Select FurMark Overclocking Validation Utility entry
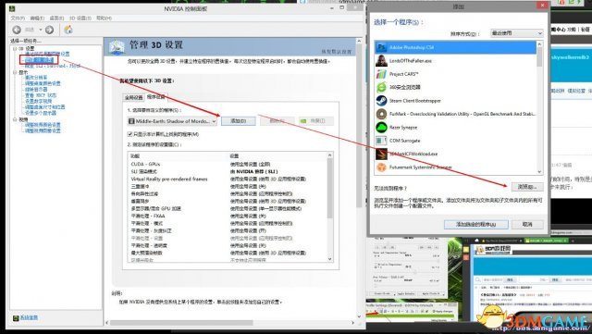This screenshot has width=592, height=334. pyautogui.click(x=455, y=114)
